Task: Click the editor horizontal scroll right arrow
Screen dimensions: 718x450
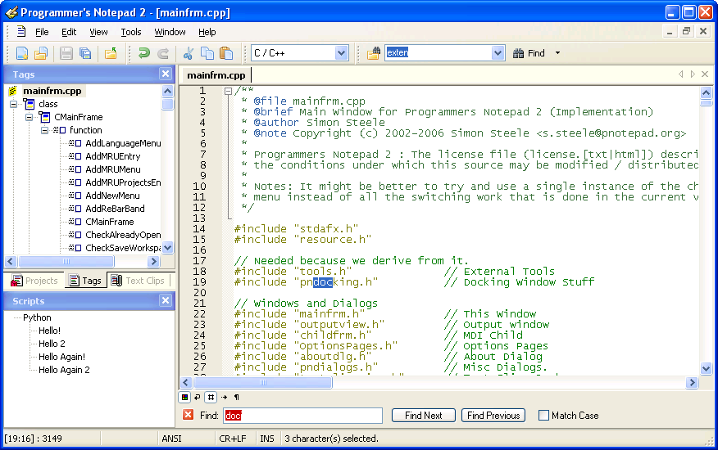Action: pyautogui.click(x=692, y=382)
